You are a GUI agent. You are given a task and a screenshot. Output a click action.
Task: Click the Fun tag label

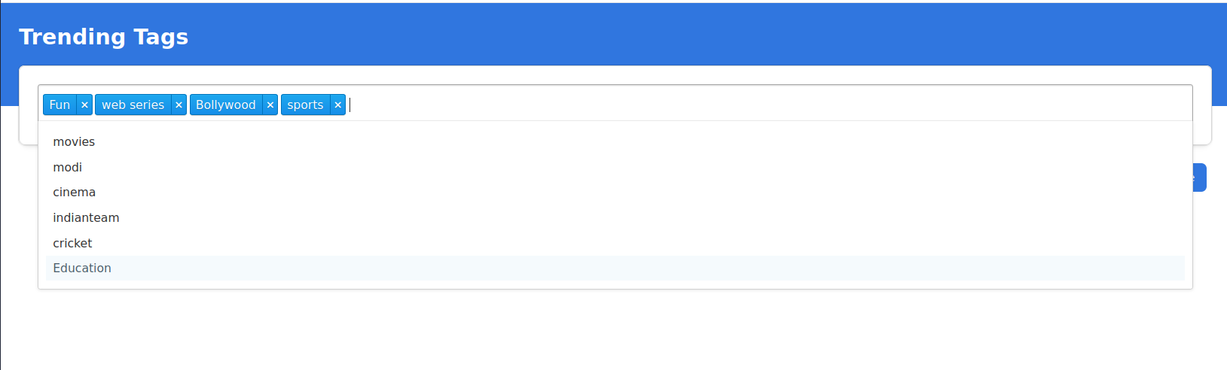[60, 105]
